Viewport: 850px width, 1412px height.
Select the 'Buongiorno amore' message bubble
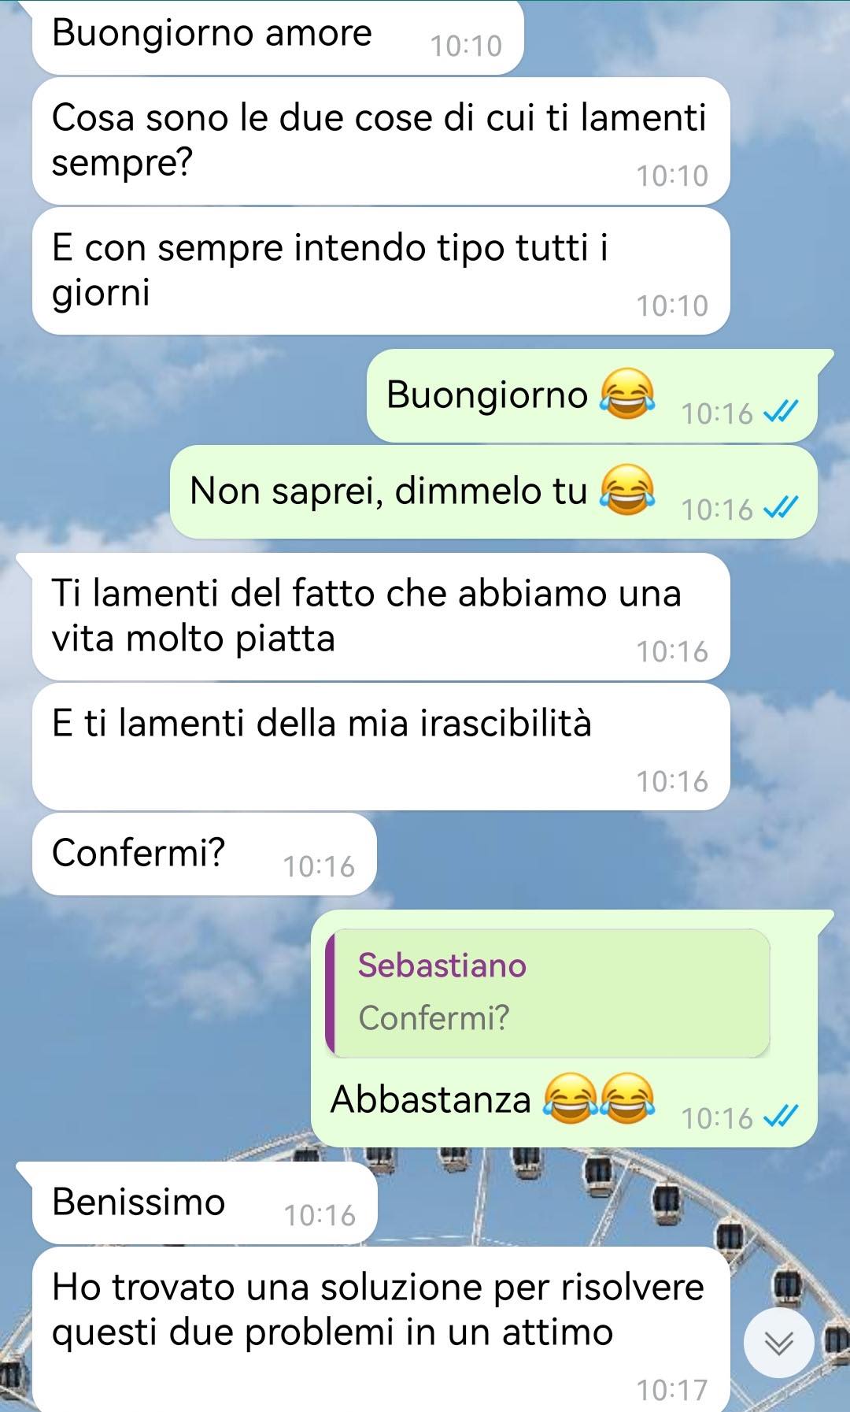(278, 37)
